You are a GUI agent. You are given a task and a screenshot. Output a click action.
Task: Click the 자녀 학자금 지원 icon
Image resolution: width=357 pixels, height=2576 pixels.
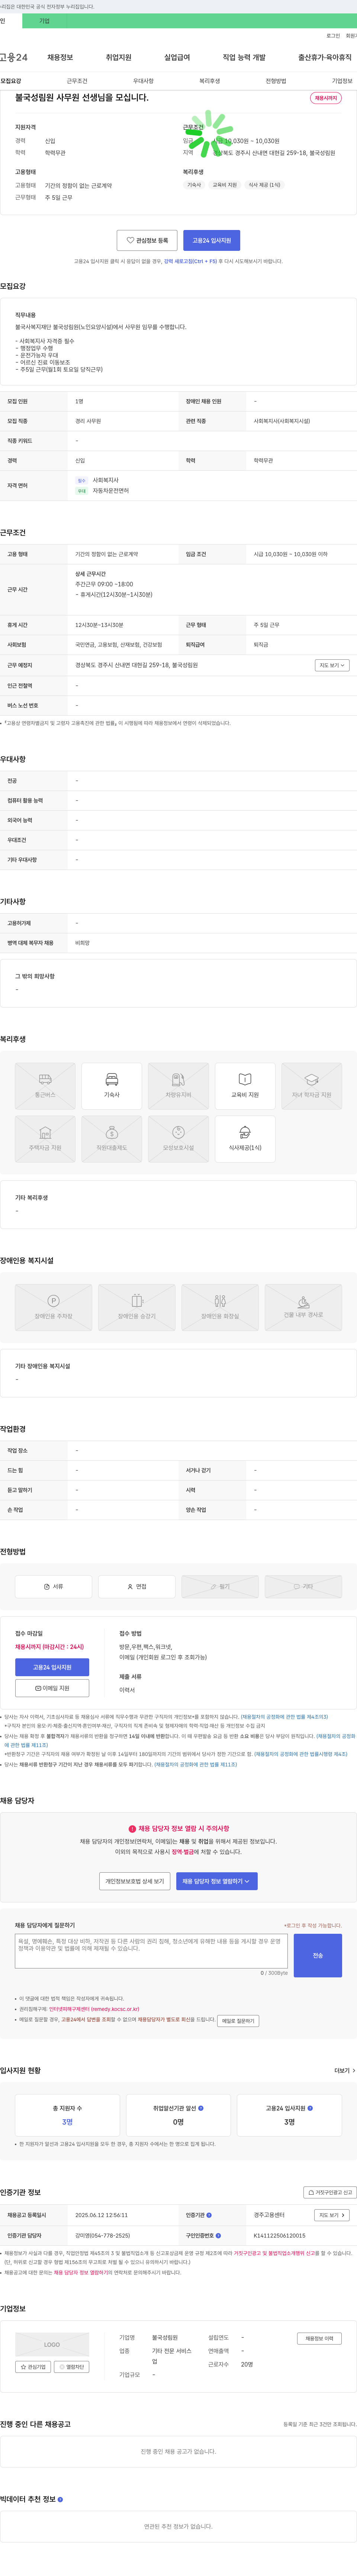coord(311,1086)
